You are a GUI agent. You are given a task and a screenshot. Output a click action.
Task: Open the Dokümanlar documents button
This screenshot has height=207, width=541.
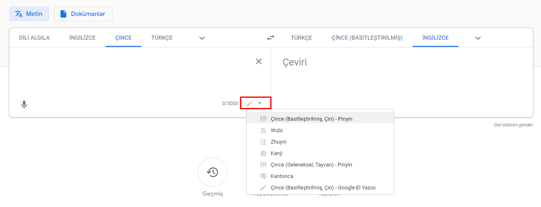(83, 14)
